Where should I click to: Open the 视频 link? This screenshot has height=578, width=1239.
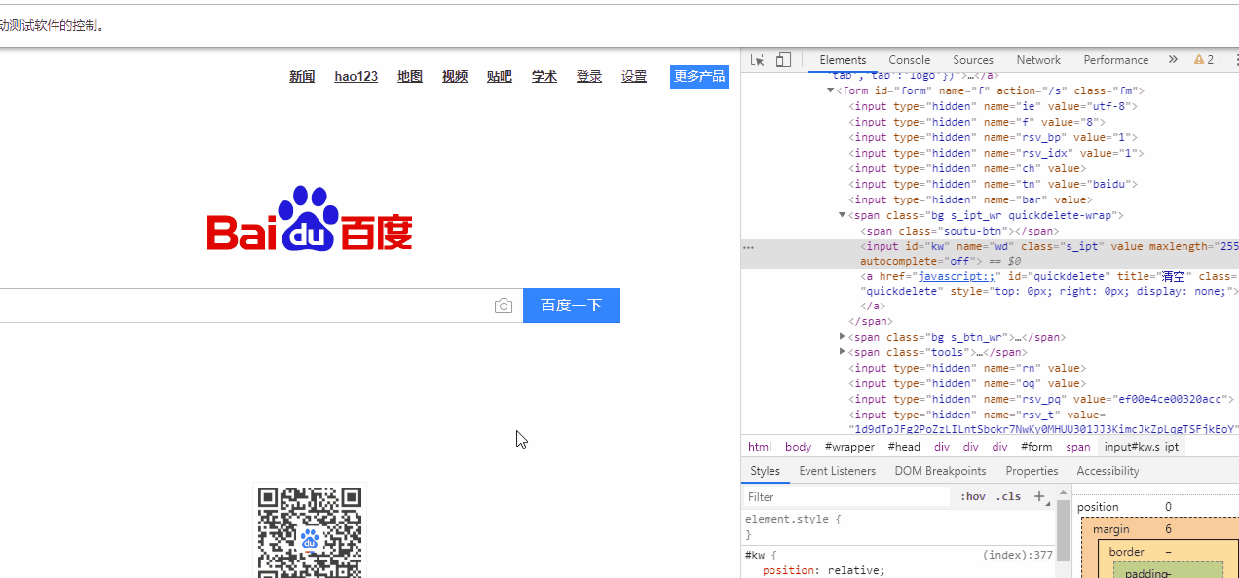tap(455, 76)
